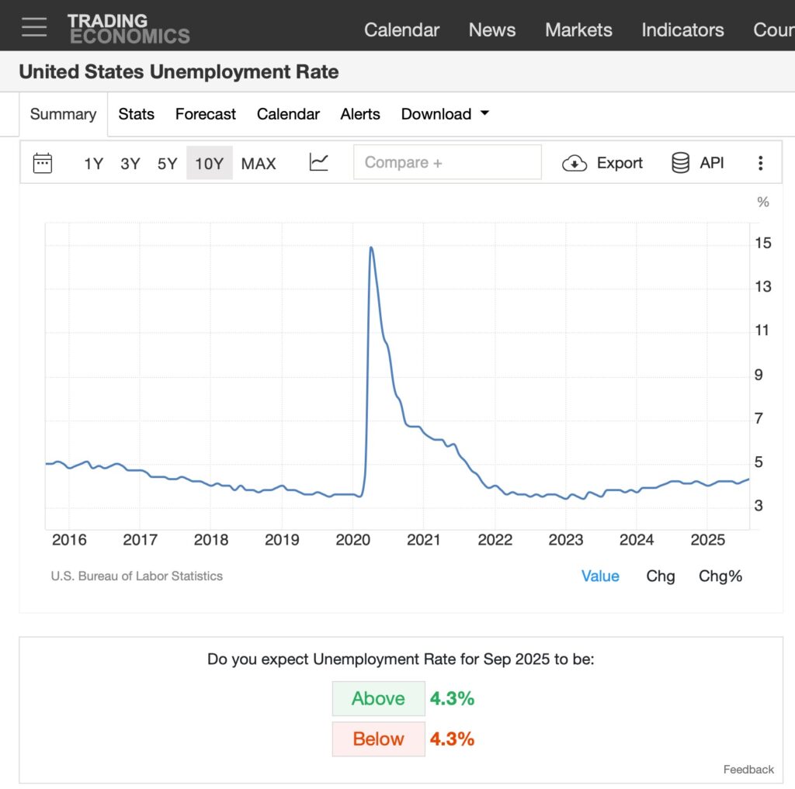Select MAX time range
This screenshot has height=789, width=795.
[x=259, y=164]
